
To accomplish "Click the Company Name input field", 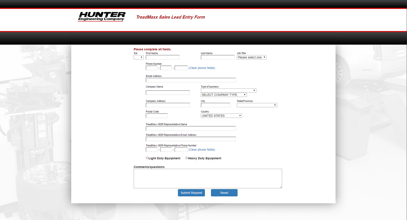I will pos(168,93).
